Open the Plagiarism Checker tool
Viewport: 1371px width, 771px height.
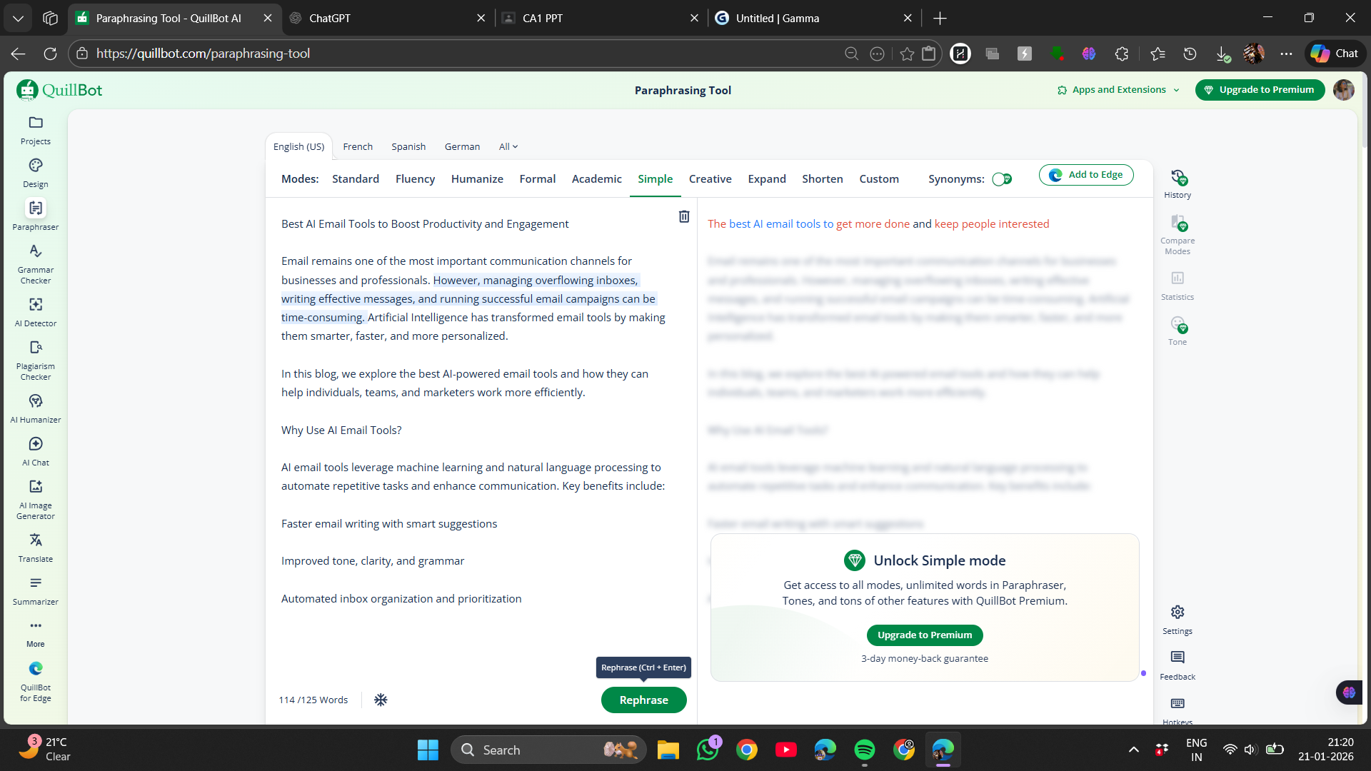(36, 360)
